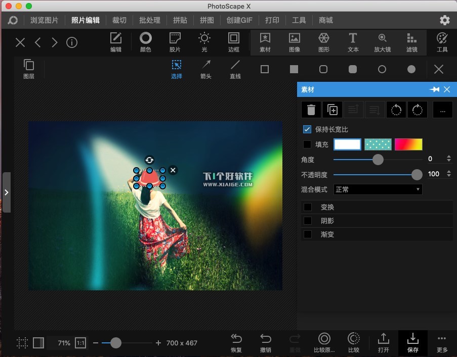Rotate object clockwise with rotate icon
The image size is (457, 357).
[x=418, y=110]
